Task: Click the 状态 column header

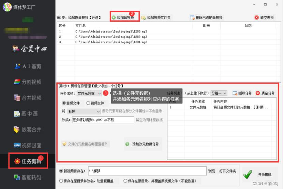Action: (248, 26)
